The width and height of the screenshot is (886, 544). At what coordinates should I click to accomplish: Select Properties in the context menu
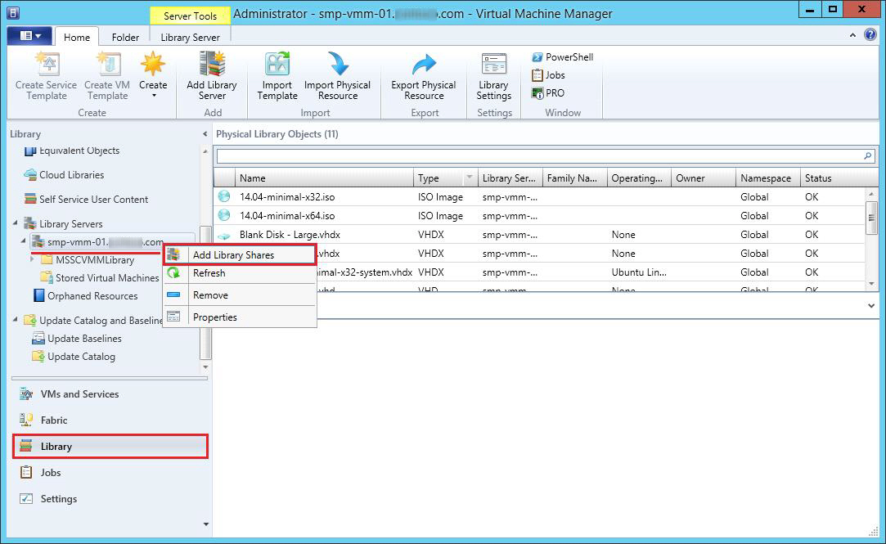coord(214,317)
